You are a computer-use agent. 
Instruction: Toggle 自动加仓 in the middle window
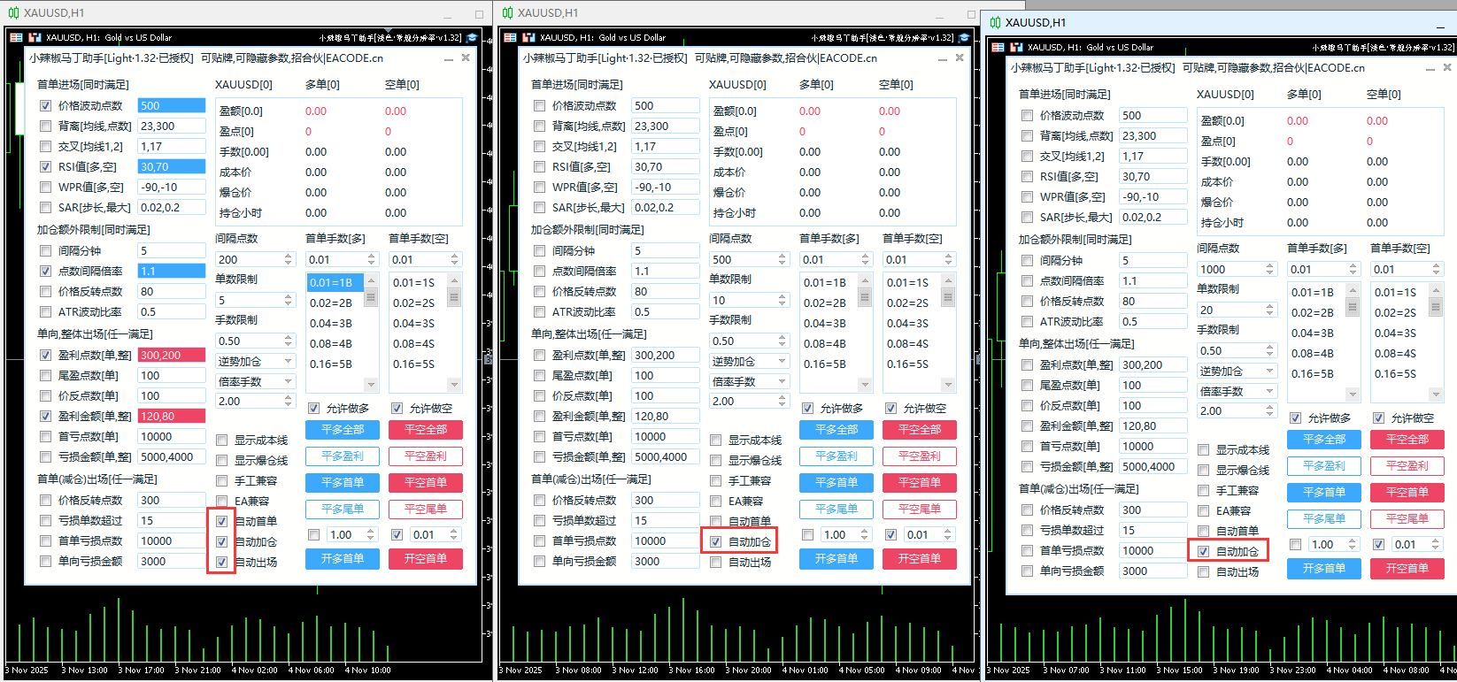coord(716,542)
